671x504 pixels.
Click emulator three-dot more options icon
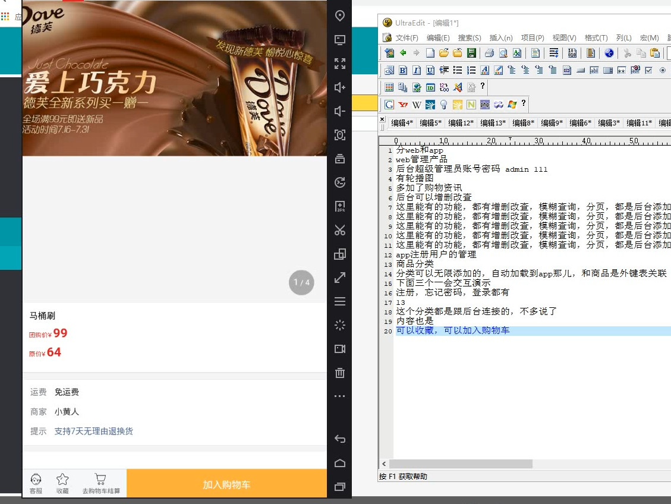(x=340, y=396)
